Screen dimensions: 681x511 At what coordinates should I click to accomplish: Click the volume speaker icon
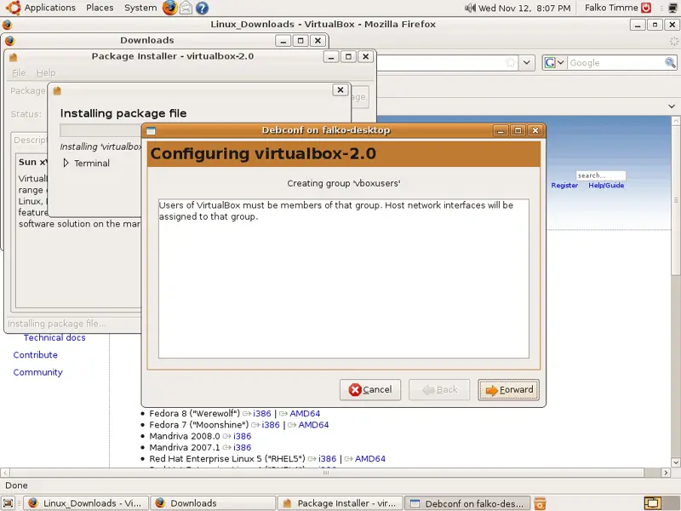(x=470, y=8)
